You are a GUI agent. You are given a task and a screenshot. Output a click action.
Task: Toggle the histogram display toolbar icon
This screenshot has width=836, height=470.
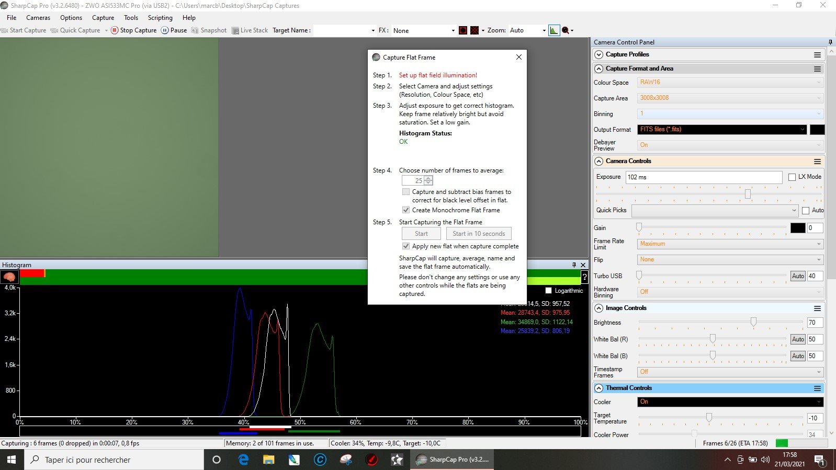(554, 30)
